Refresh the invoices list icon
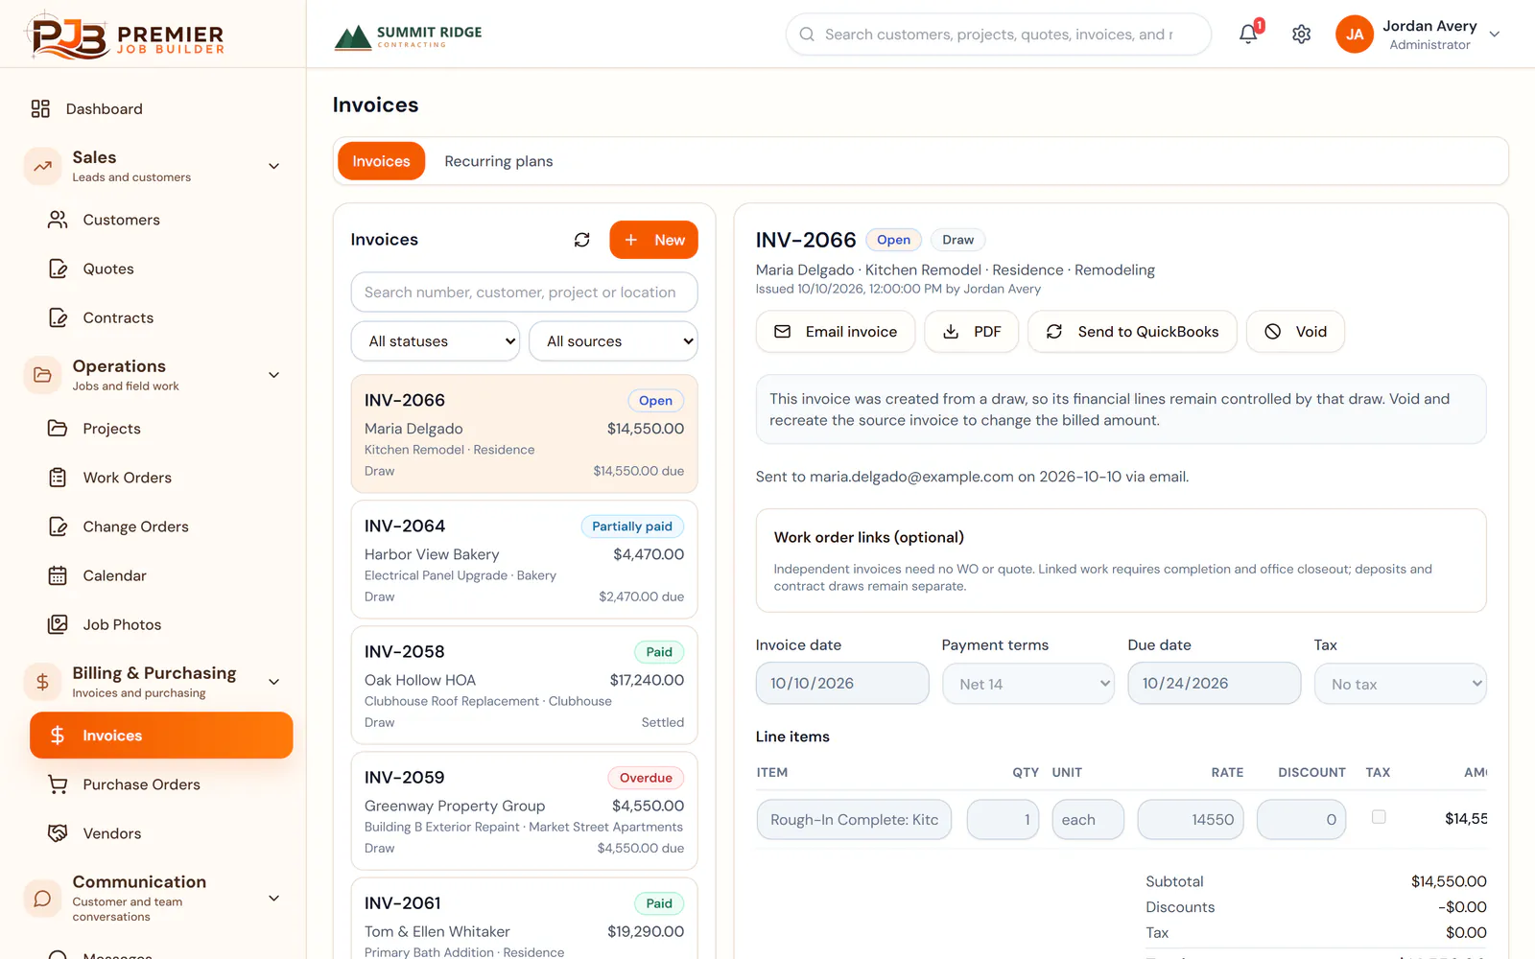1535x959 pixels. coord(581,240)
